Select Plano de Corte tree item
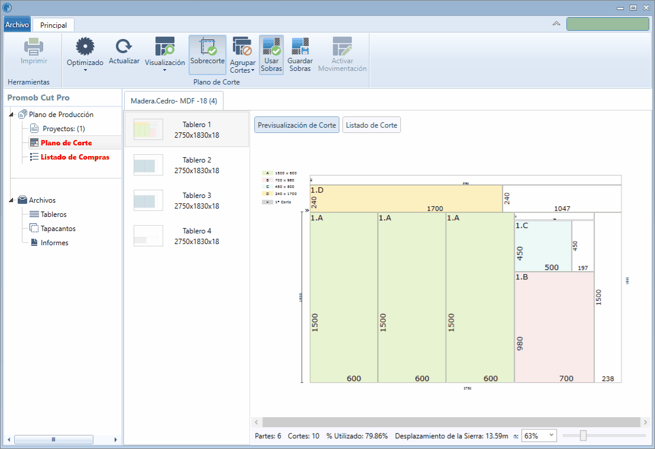655x449 pixels. pos(66,143)
